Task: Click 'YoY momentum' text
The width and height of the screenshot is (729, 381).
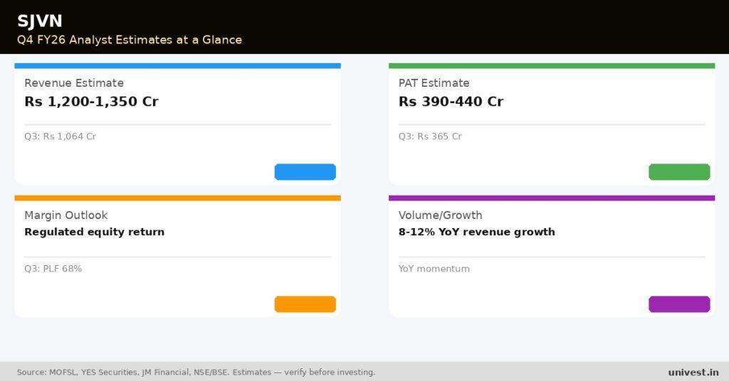Action: 434,269
